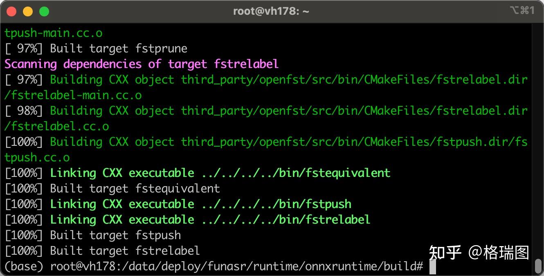Click the ⌥⌘1 shortcut indicator in title bar
Screen dimensions: 544x276
pos(522,11)
